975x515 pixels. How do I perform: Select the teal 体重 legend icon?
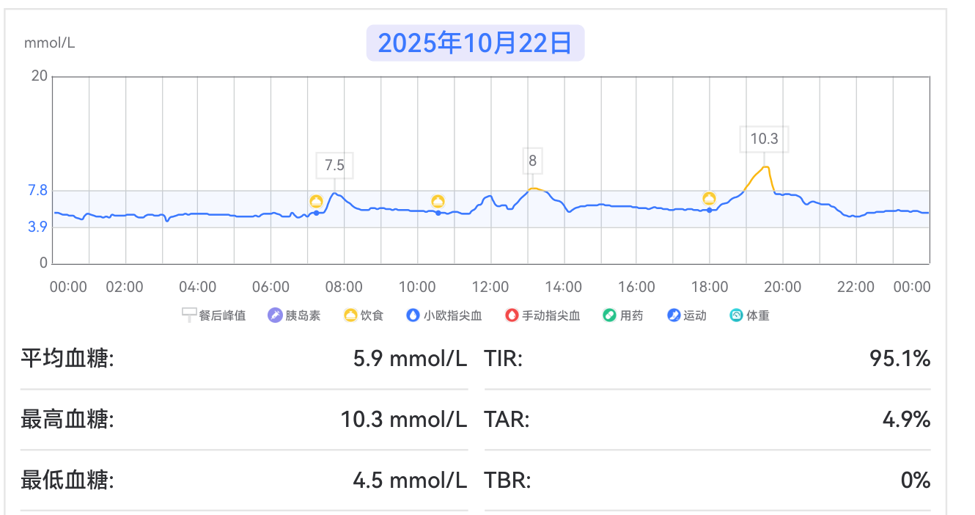tap(736, 315)
